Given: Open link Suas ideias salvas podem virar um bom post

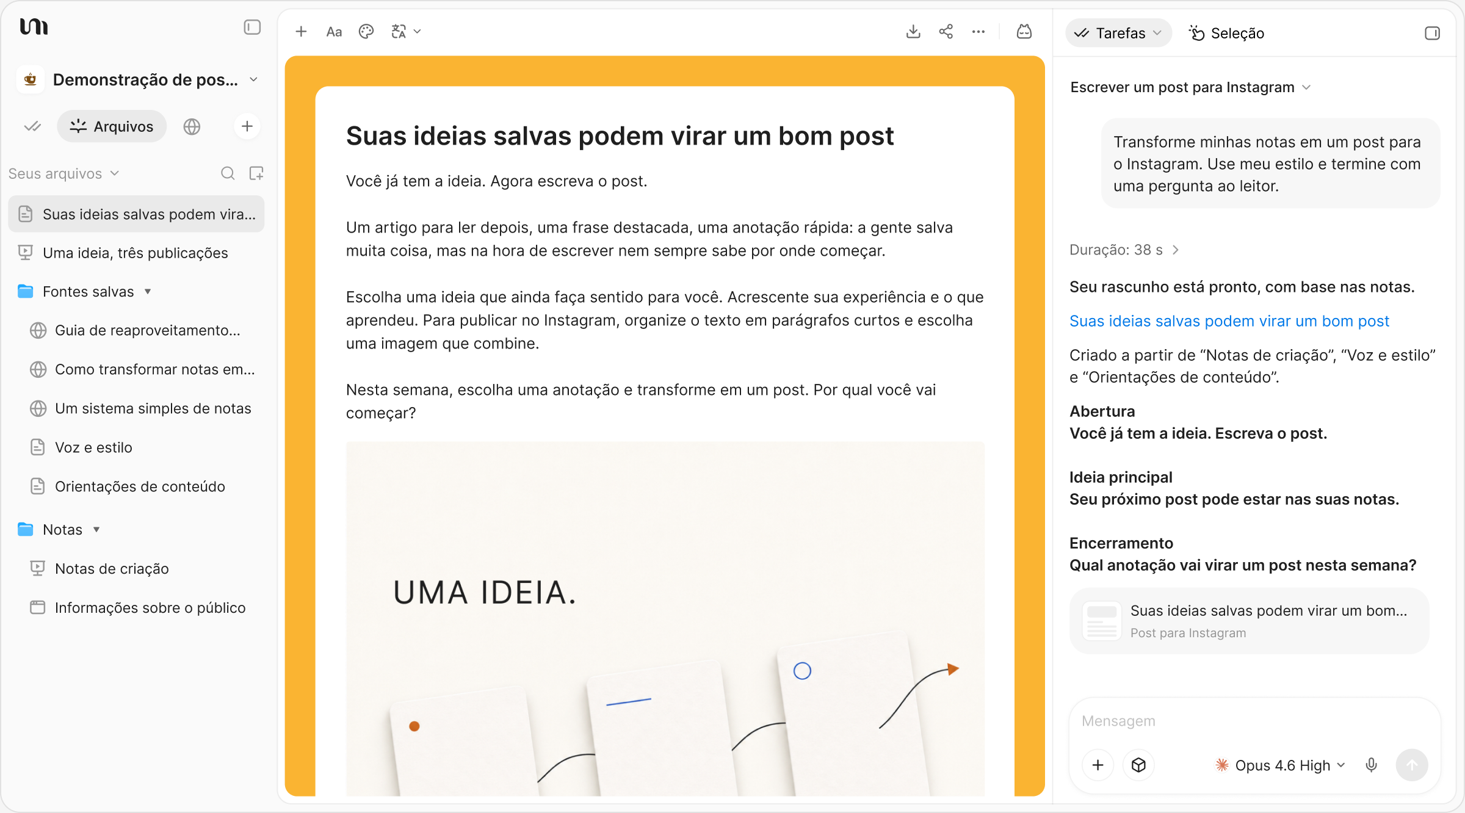Looking at the screenshot, I should click(1229, 322).
